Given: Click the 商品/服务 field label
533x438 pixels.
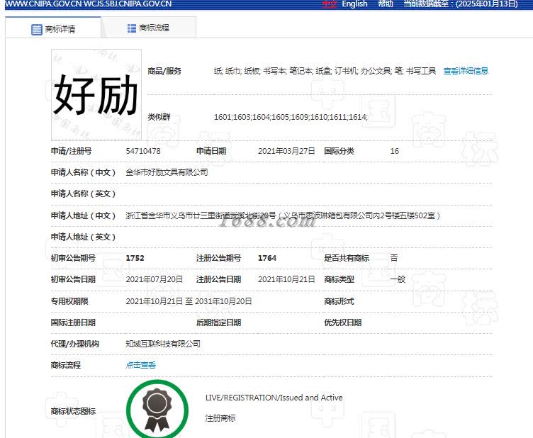Looking at the screenshot, I should tap(164, 71).
